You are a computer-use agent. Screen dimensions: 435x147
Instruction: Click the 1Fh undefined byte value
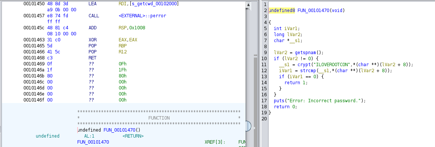[122, 70]
